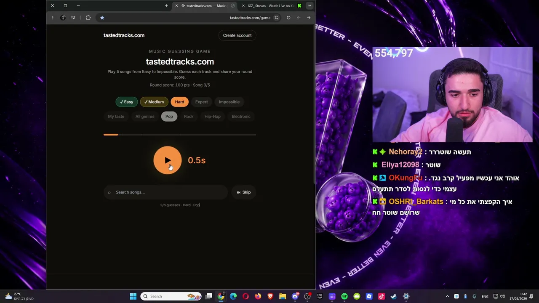Screen dimensions: 539x303
Task: Close the IGZ_Stream Kick browser tab
Action: pos(243,6)
